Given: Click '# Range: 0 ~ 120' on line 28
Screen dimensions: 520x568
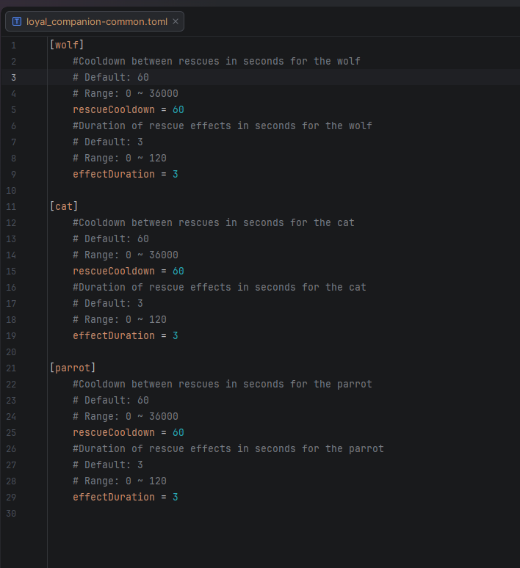Looking at the screenshot, I should coord(120,481).
